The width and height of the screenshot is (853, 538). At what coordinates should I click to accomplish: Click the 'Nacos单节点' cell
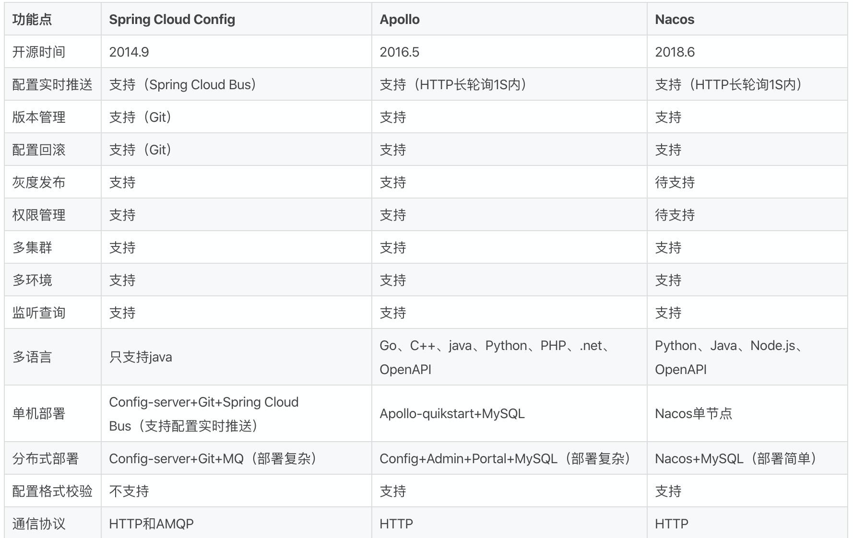point(747,413)
